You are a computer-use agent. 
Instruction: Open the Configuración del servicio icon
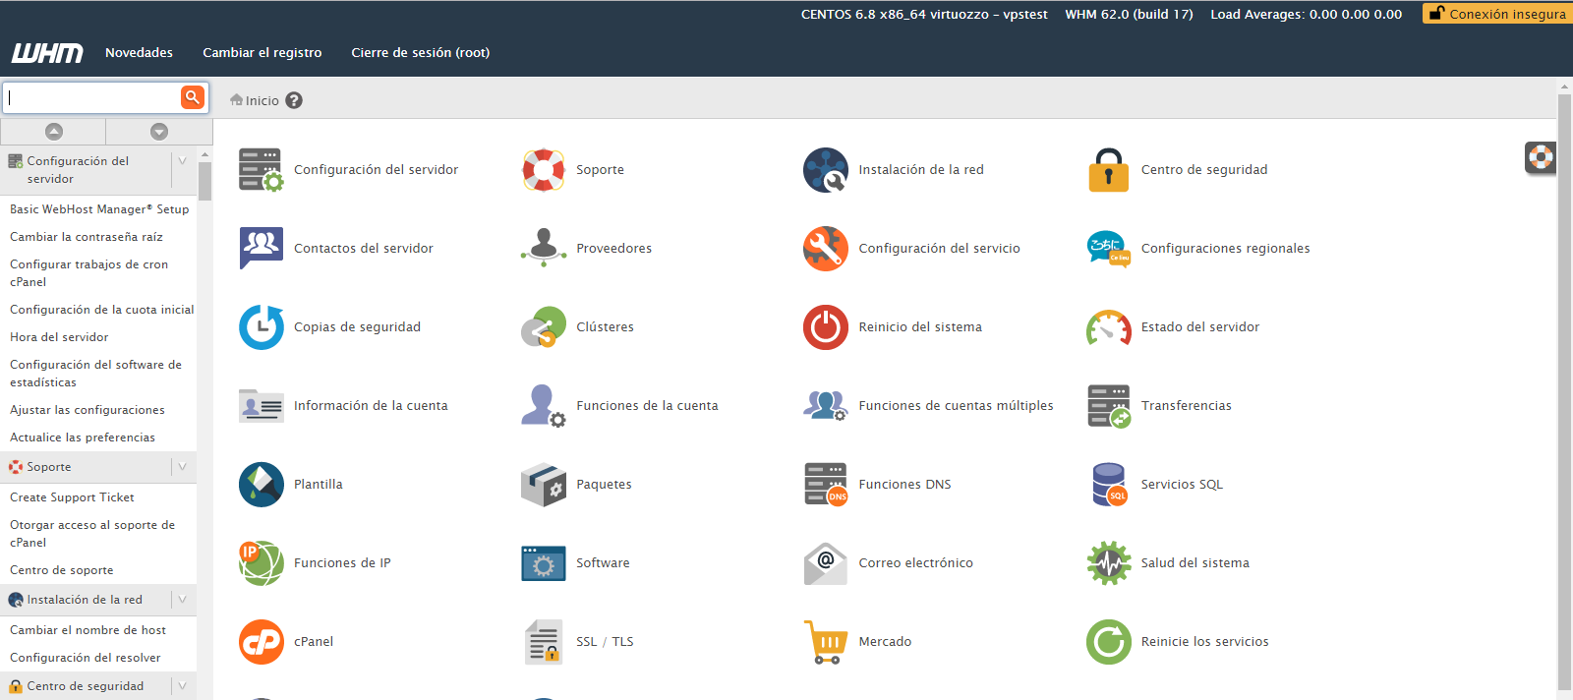[x=826, y=249]
